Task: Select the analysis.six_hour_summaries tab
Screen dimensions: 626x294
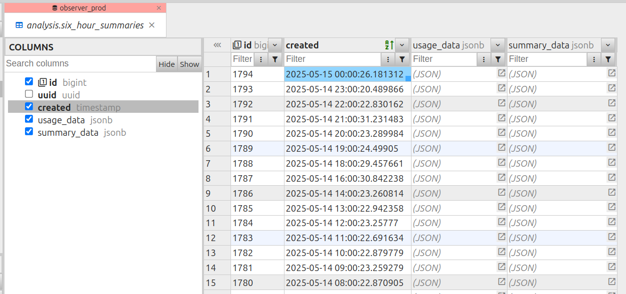Action: [85, 25]
